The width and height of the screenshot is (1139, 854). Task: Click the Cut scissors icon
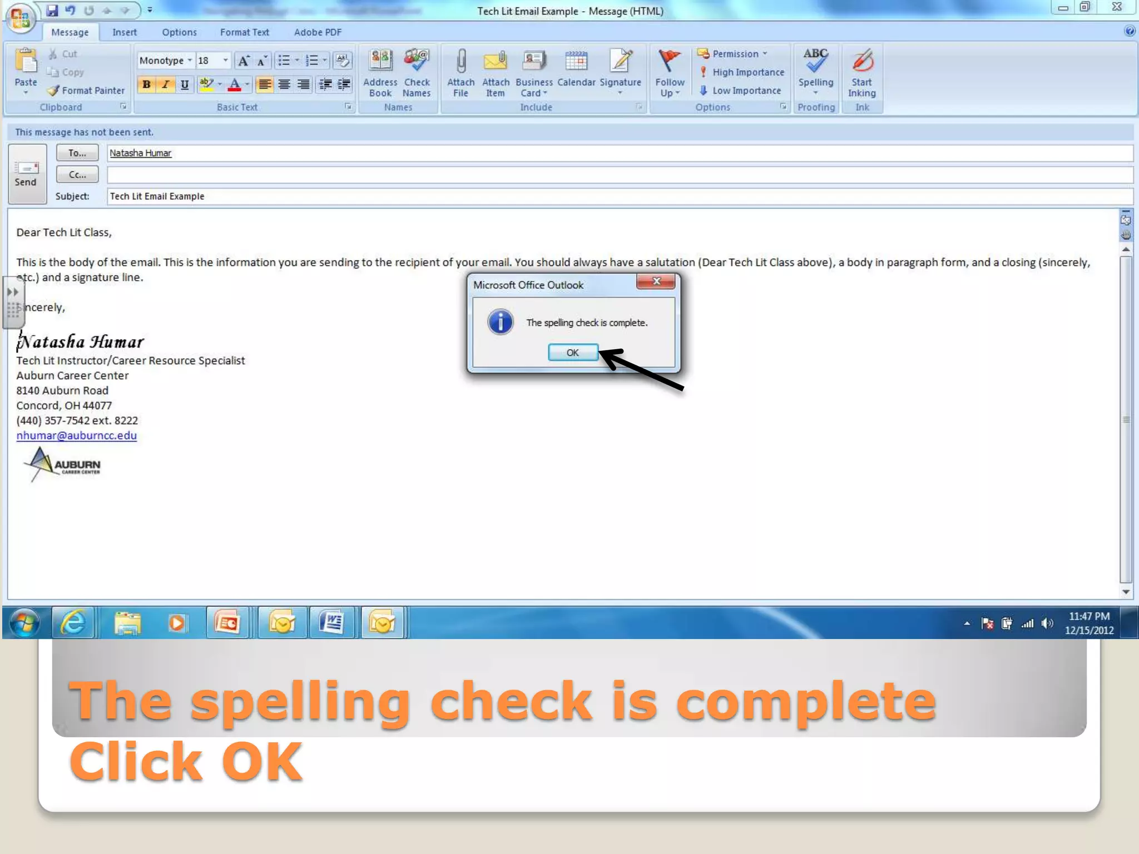pos(53,54)
